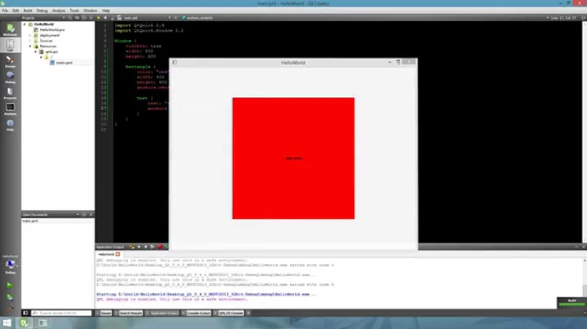Open the Projects mode

(10, 94)
